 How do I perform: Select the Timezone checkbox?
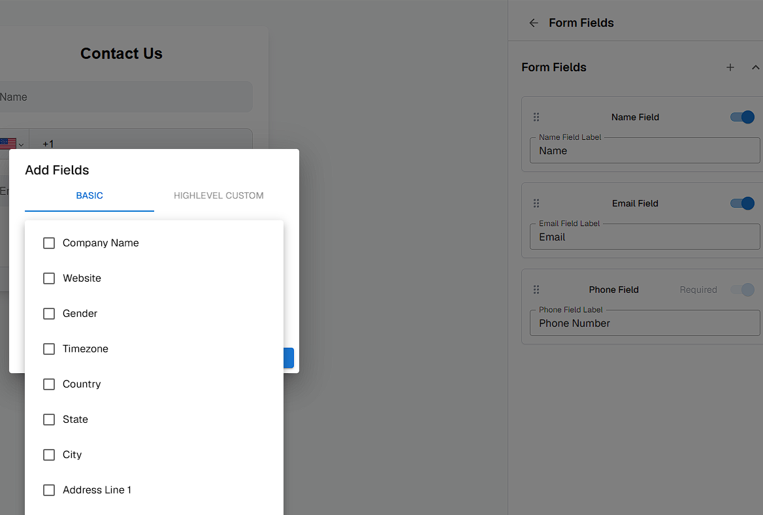click(x=49, y=349)
